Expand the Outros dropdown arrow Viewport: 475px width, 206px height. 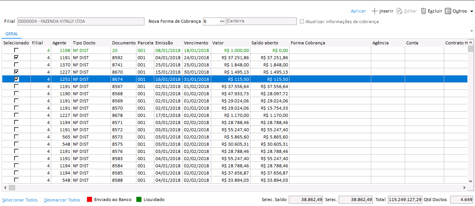click(472, 11)
